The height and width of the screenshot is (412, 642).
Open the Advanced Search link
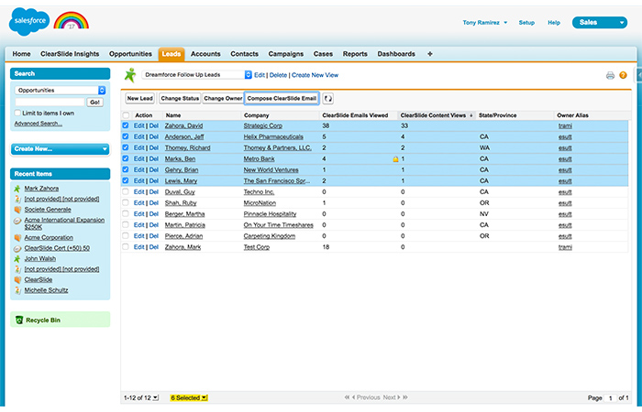[x=39, y=124]
